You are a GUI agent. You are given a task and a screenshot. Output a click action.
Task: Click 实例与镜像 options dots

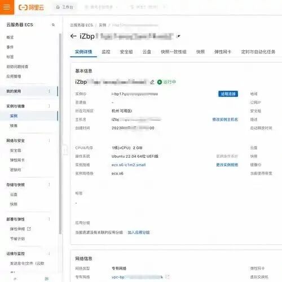click(x=49, y=106)
